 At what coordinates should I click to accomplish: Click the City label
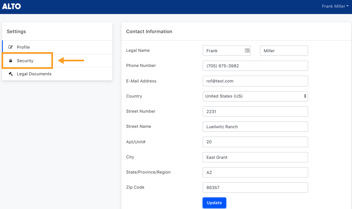130,157
